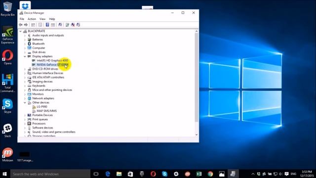Click the ENG language indicator
Screen dimensions: 316x178
[x=293, y=174]
